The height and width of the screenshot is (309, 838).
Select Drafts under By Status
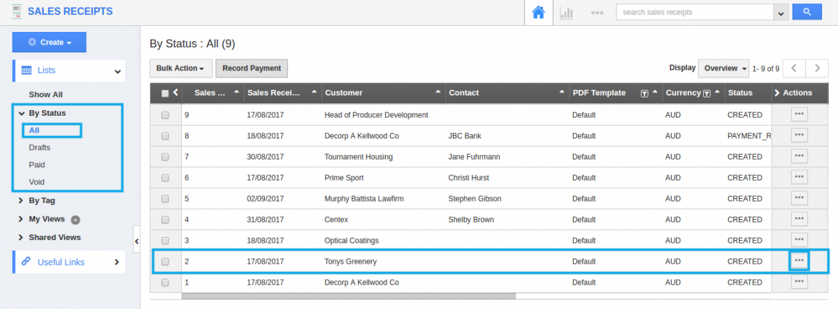[39, 147]
